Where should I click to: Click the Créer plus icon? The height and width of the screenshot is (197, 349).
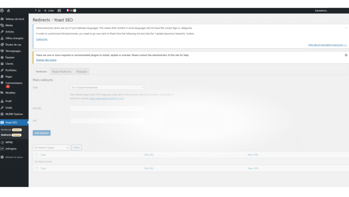(45, 10)
